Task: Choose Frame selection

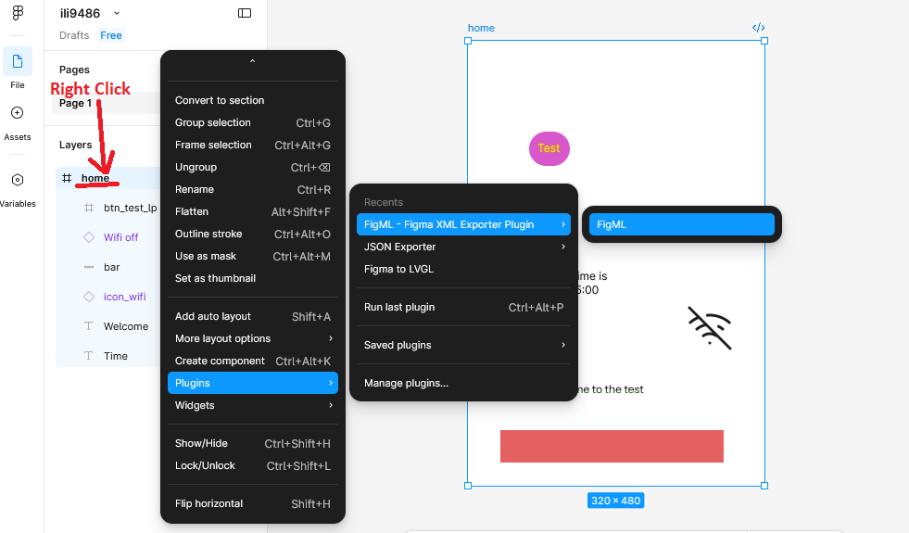Action: click(253, 145)
